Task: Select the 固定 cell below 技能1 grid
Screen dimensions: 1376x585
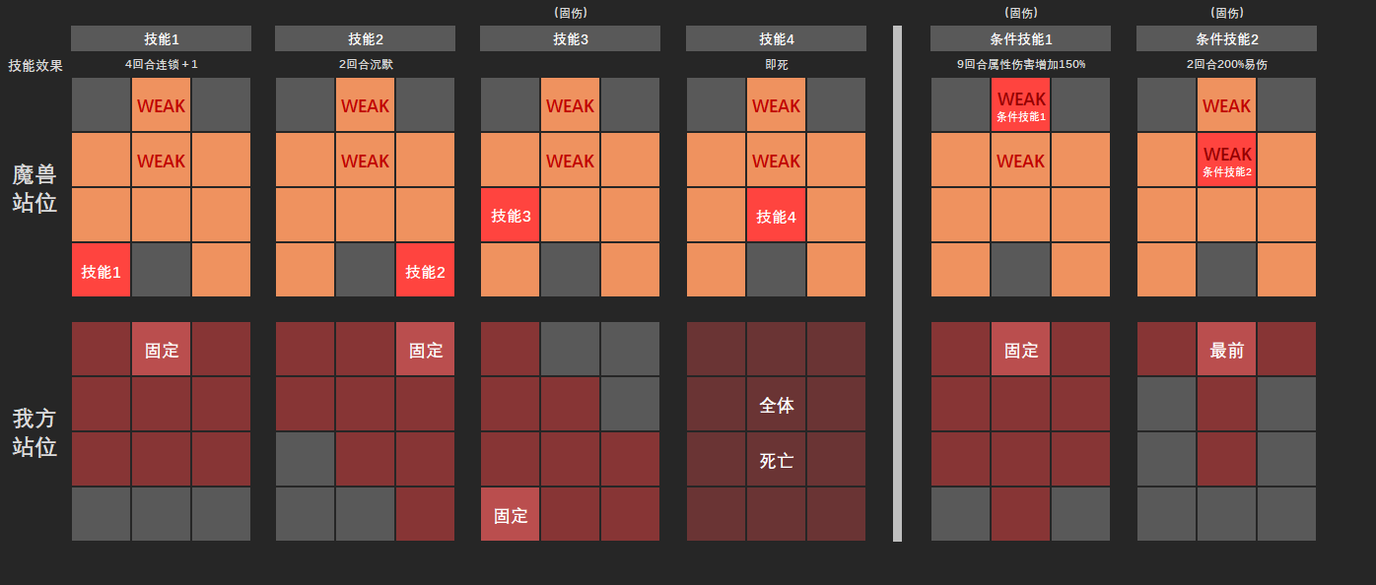Action: click(161, 350)
